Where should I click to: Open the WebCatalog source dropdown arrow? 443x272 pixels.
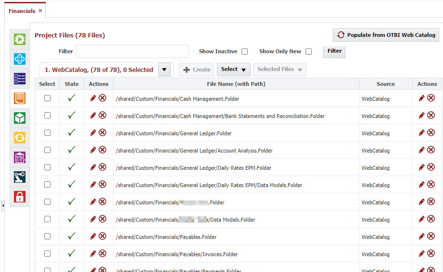165,70
